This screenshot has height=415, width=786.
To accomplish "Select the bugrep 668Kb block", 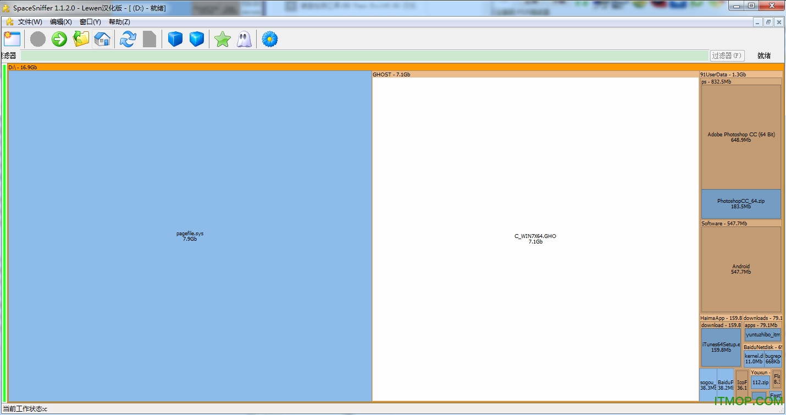I will coord(773,359).
